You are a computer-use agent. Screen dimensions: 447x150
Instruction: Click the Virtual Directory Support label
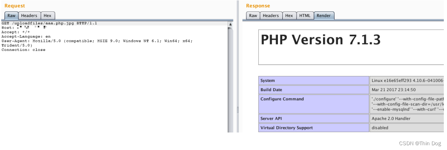pyautogui.click(x=313, y=128)
